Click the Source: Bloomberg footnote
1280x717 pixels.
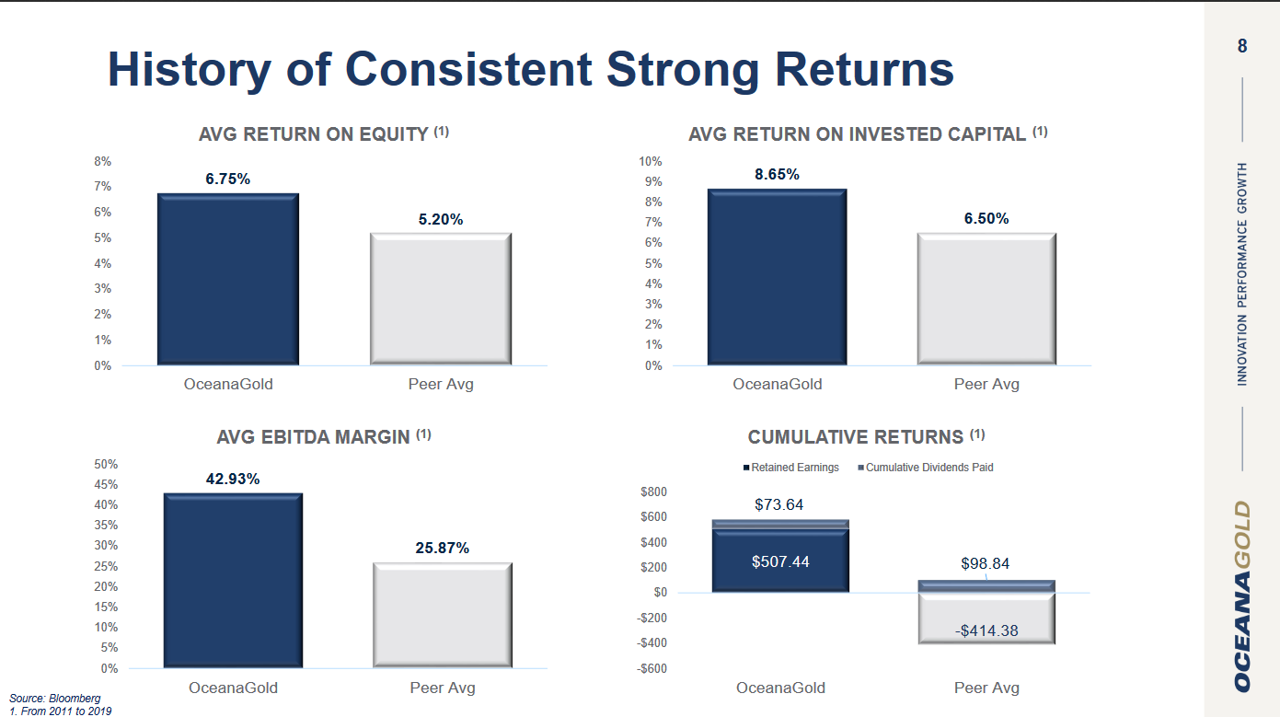[x=54, y=699]
